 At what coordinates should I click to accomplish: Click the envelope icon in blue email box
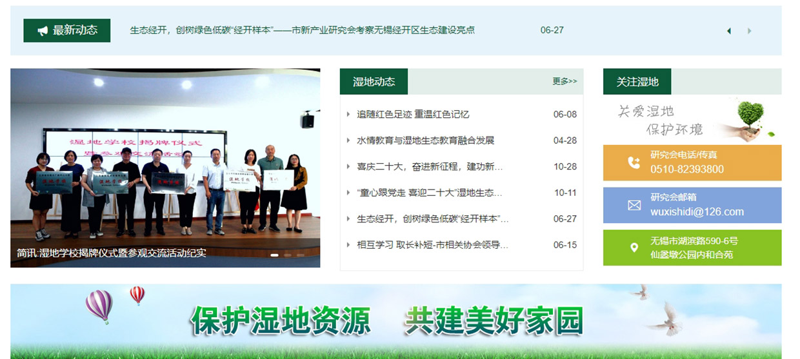(x=634, y=206)
